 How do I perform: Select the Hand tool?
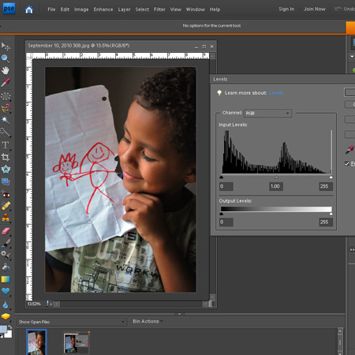[x=6, y=71]
